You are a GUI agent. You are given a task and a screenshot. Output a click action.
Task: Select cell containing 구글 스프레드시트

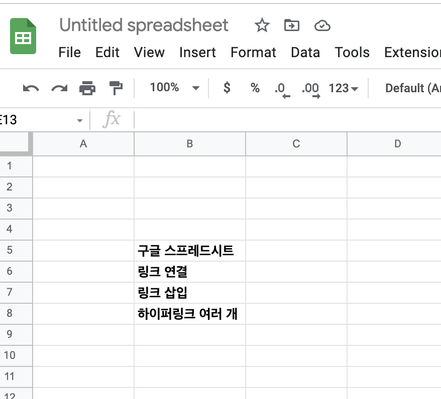click(x=190, y=251)
